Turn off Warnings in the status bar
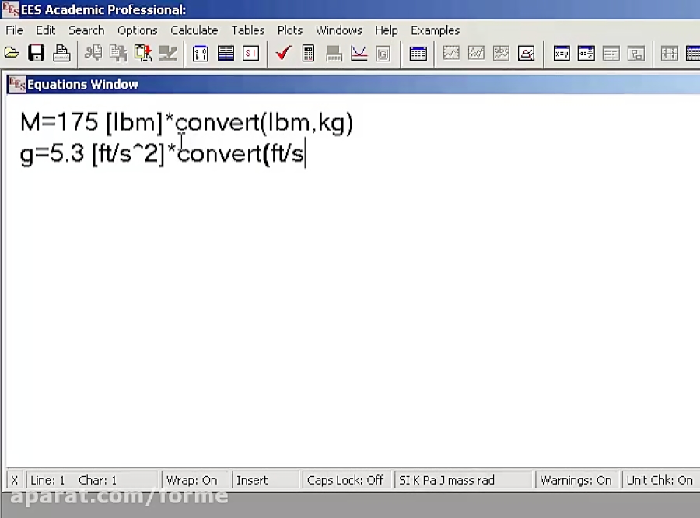The image size is (700, 518). [x=576, y=480]
